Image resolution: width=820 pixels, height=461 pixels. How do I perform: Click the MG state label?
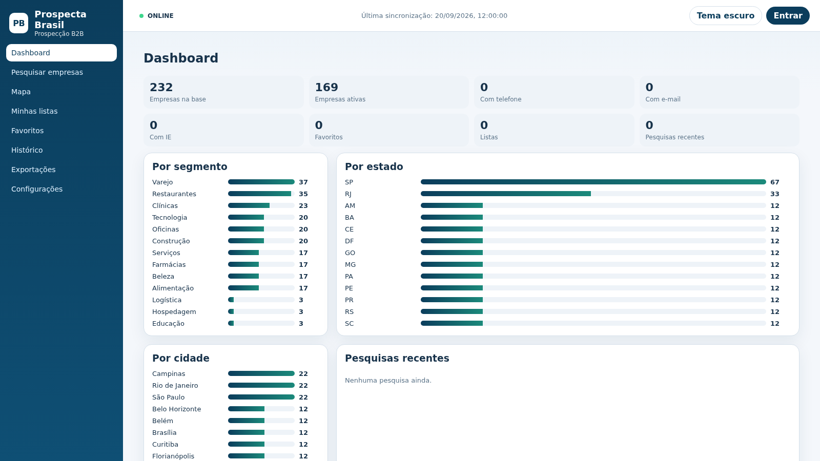click(351, 264)
